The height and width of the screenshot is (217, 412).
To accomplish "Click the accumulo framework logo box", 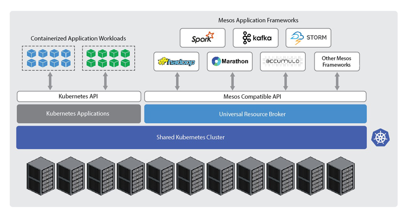I will 283,61.
